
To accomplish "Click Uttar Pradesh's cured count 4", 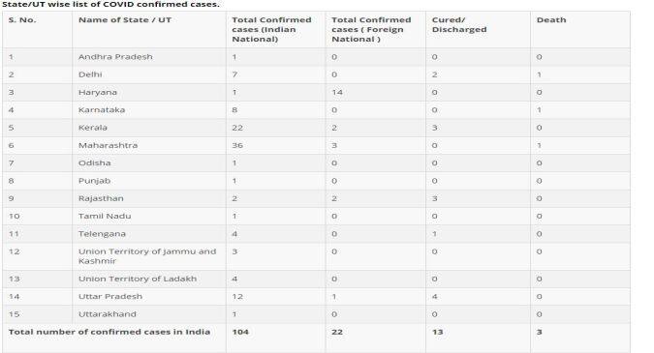I will (435, 296).
